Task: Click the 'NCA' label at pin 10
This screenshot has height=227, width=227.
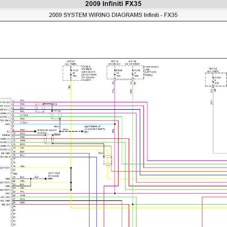Action: point(23,133)
